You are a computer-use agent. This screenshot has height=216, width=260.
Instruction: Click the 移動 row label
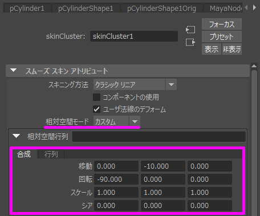coord(86,166)
